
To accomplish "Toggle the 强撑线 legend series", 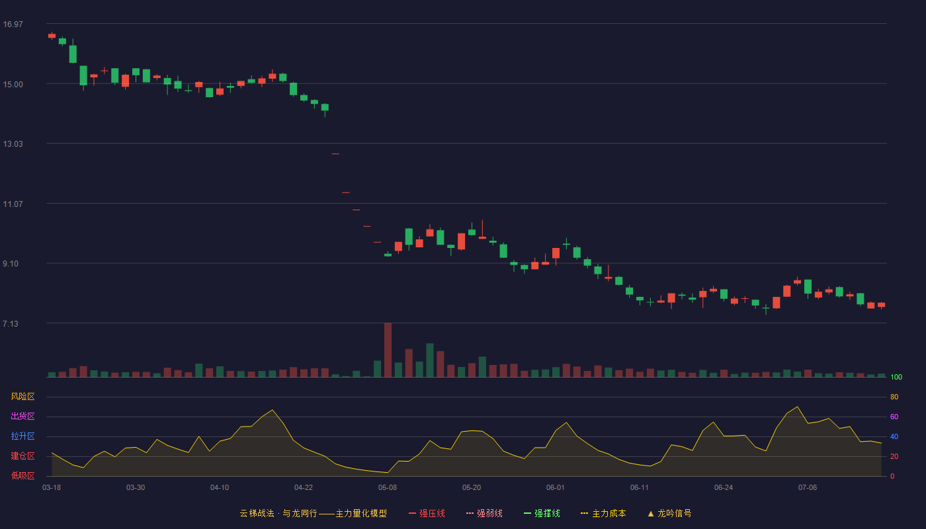I will pyautogui.click(x=542, y=513).
